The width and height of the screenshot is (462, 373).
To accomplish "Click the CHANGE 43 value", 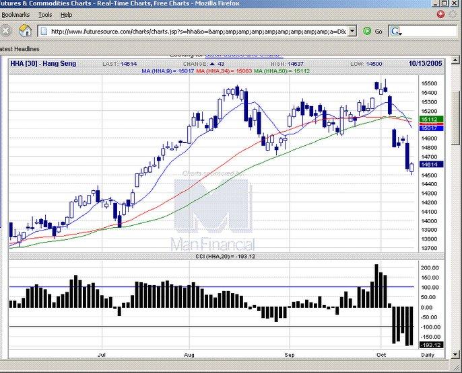I will (203, 64).
